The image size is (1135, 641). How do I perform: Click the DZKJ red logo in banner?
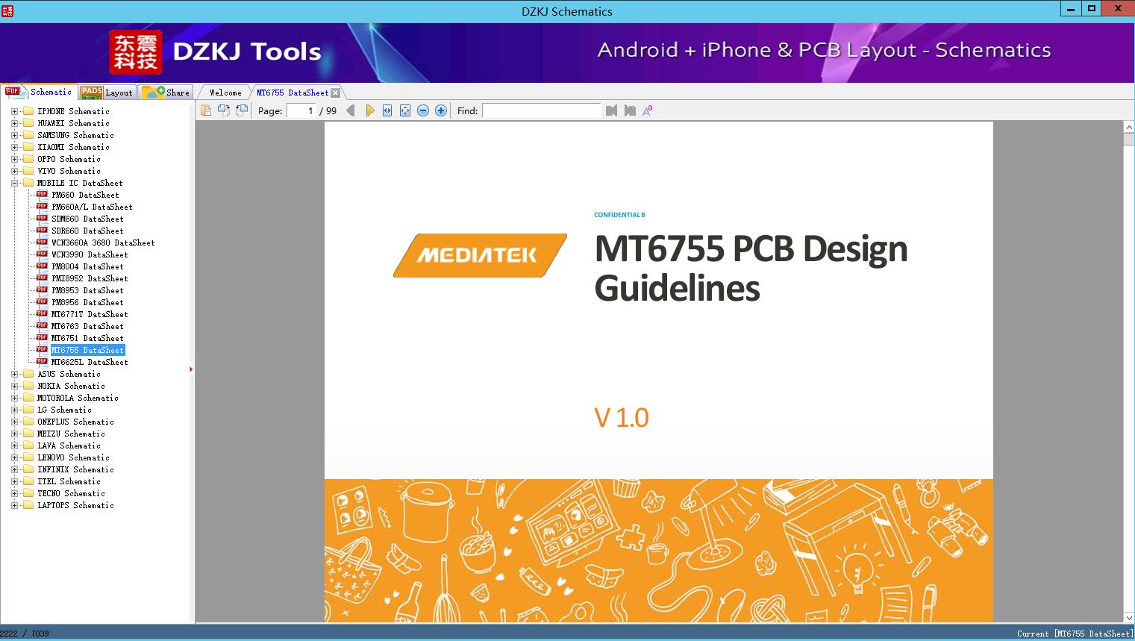135,51
